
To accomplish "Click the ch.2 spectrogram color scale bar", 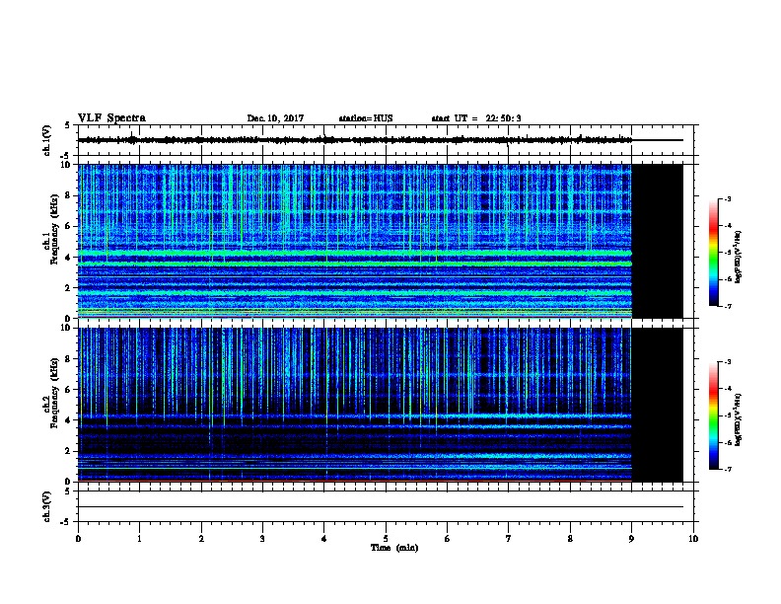I will pyautogui.click(x=713, y=415).
